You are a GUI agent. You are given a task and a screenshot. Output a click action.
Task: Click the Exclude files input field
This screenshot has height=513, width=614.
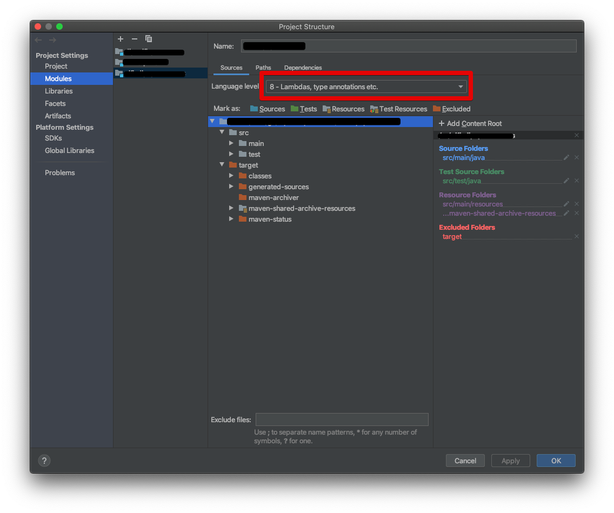click(342, 419)
